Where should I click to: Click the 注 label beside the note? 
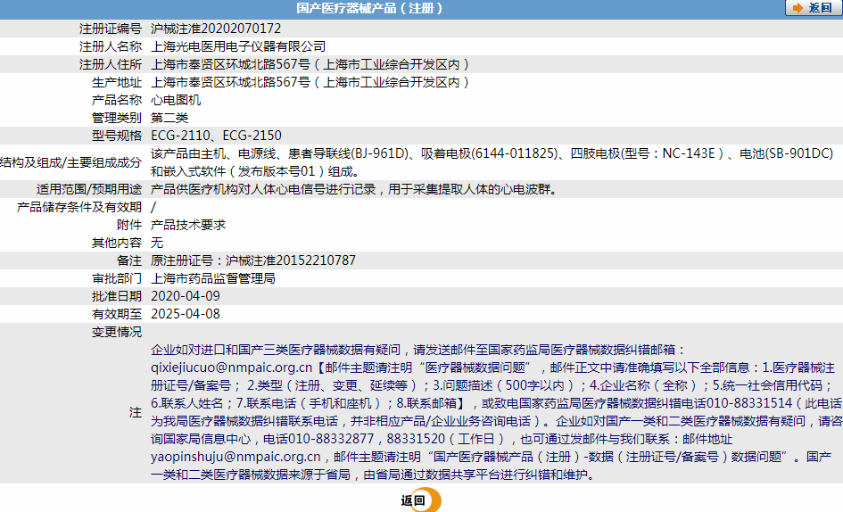click(x=136, y=412)
